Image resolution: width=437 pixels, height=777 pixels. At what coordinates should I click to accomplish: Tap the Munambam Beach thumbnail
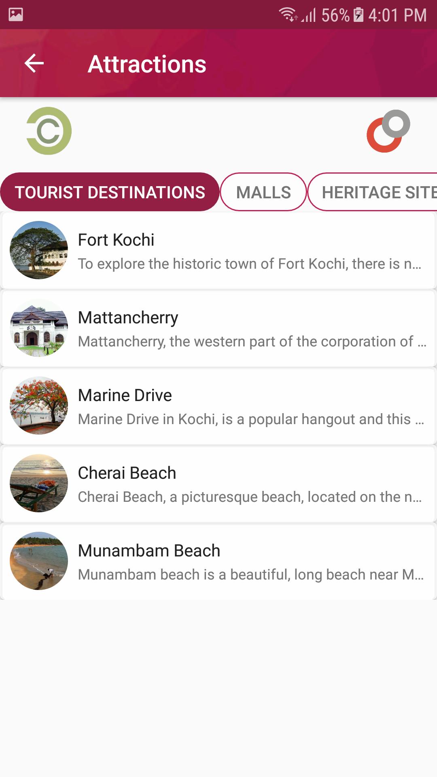click(x=39, y=561)
